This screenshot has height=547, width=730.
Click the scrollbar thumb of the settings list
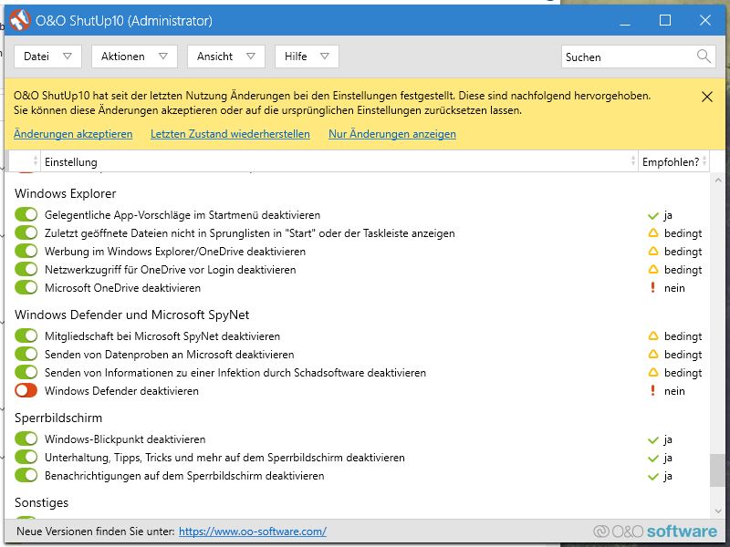tap(717, 470)
